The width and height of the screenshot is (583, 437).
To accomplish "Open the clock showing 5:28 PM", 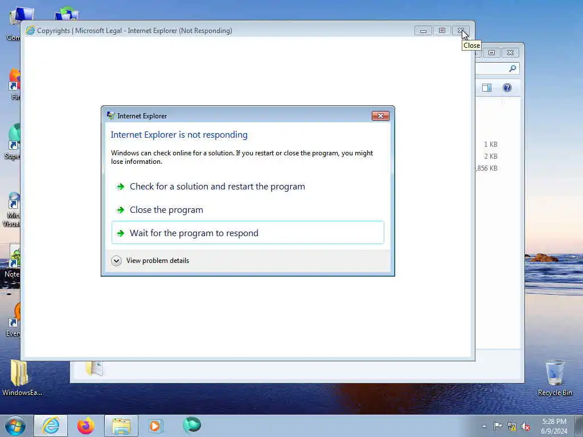I will click(554, 426).
